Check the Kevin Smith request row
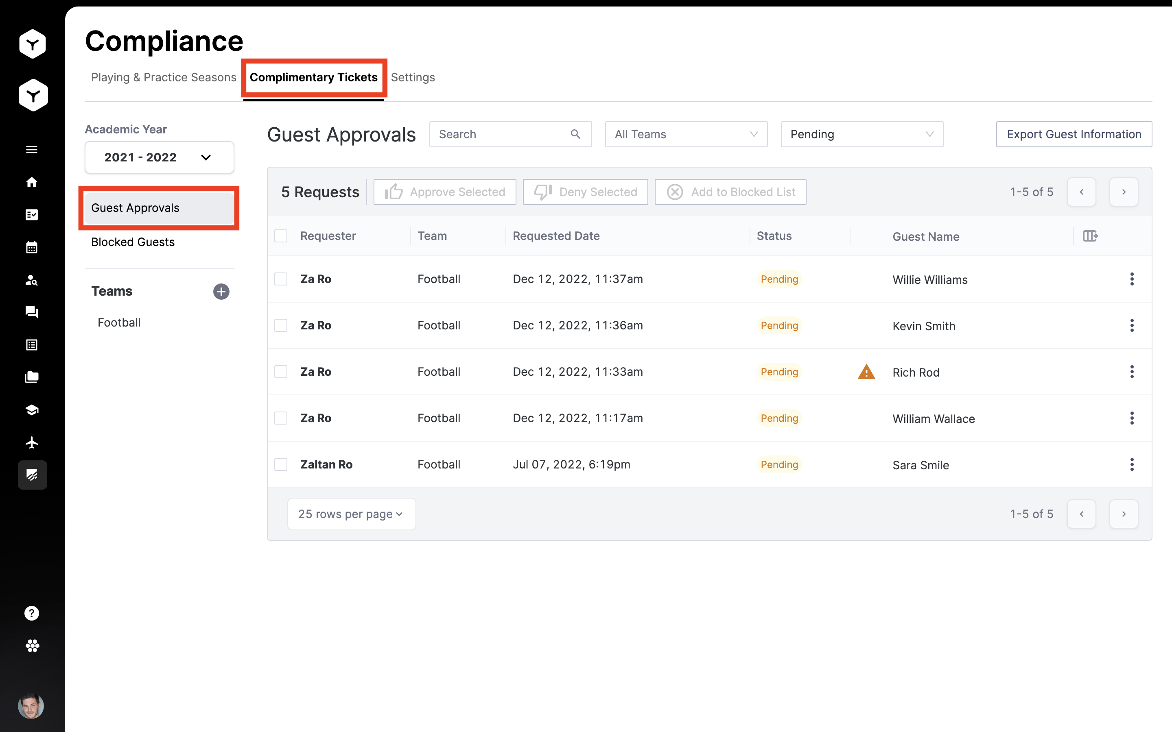Viewport: 1172px width, 732px height. click(281, 325)
